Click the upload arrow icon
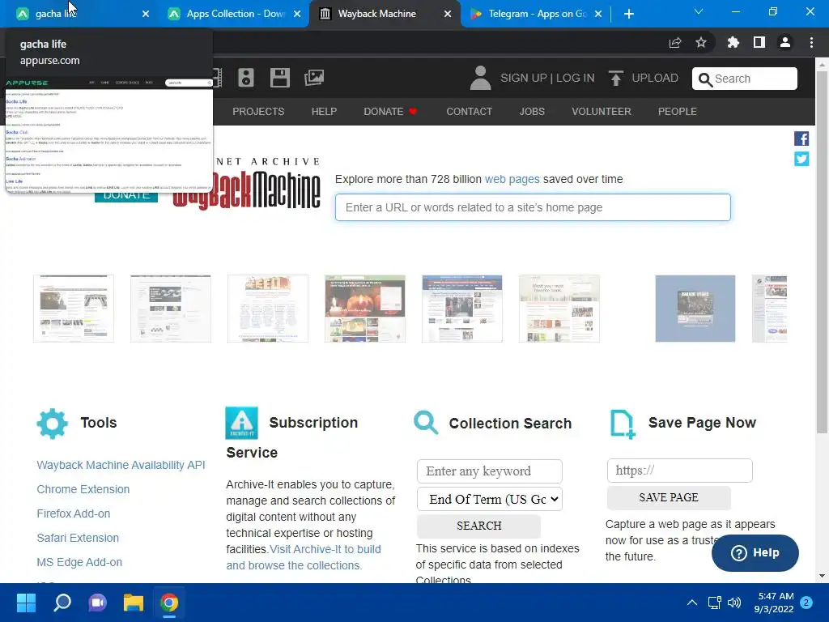Image resolution: width=829 pixels, height=622 pixels. [615, 78]
